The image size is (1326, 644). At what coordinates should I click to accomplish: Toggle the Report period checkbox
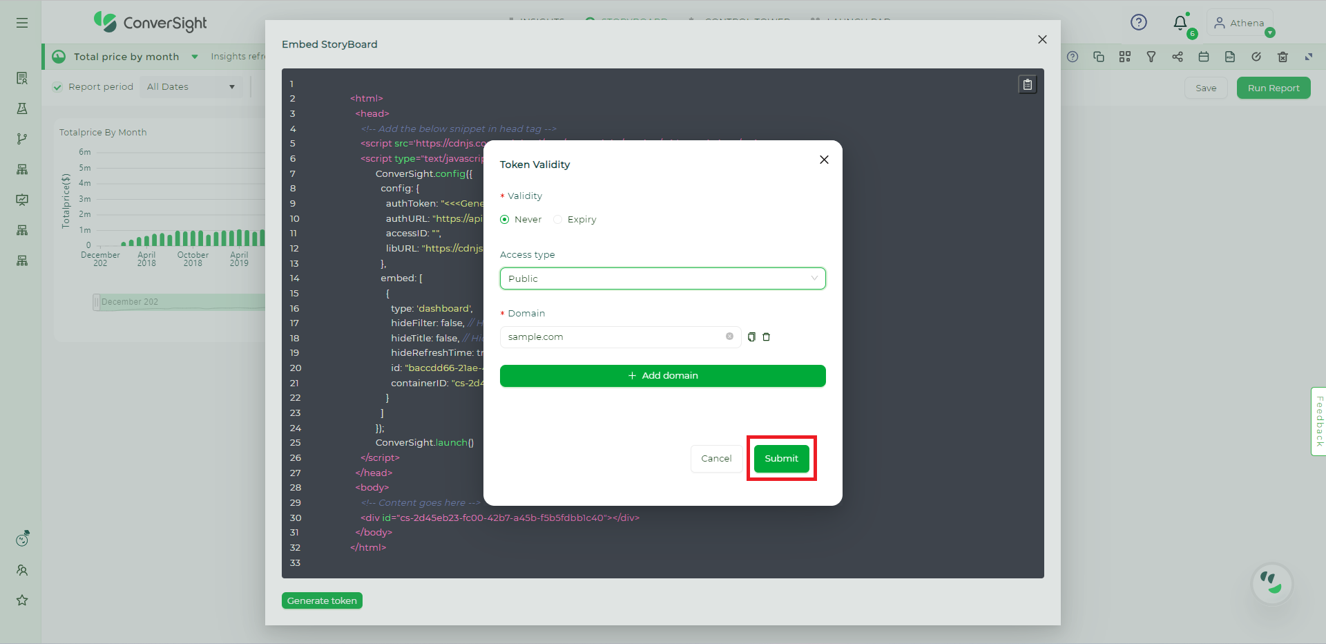tap(58, 87)
